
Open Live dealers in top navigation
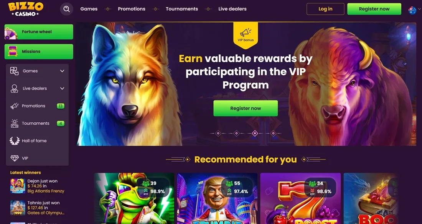click(x=232, y=9)
